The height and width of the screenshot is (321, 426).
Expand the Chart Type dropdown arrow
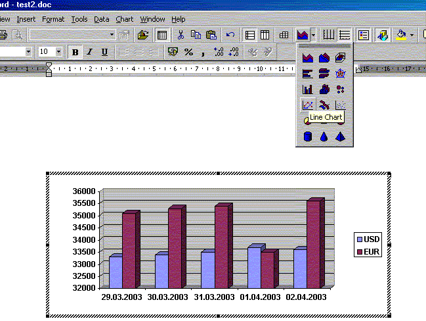click(314, 35)
